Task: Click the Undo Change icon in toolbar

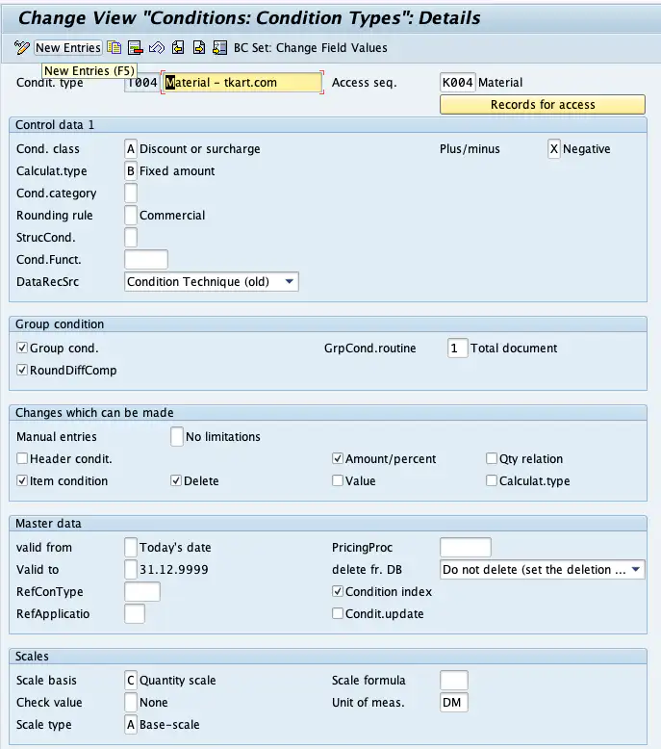Action: point(157,47)
